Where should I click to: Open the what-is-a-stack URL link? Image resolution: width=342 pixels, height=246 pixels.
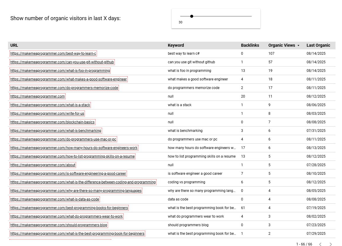50,105
